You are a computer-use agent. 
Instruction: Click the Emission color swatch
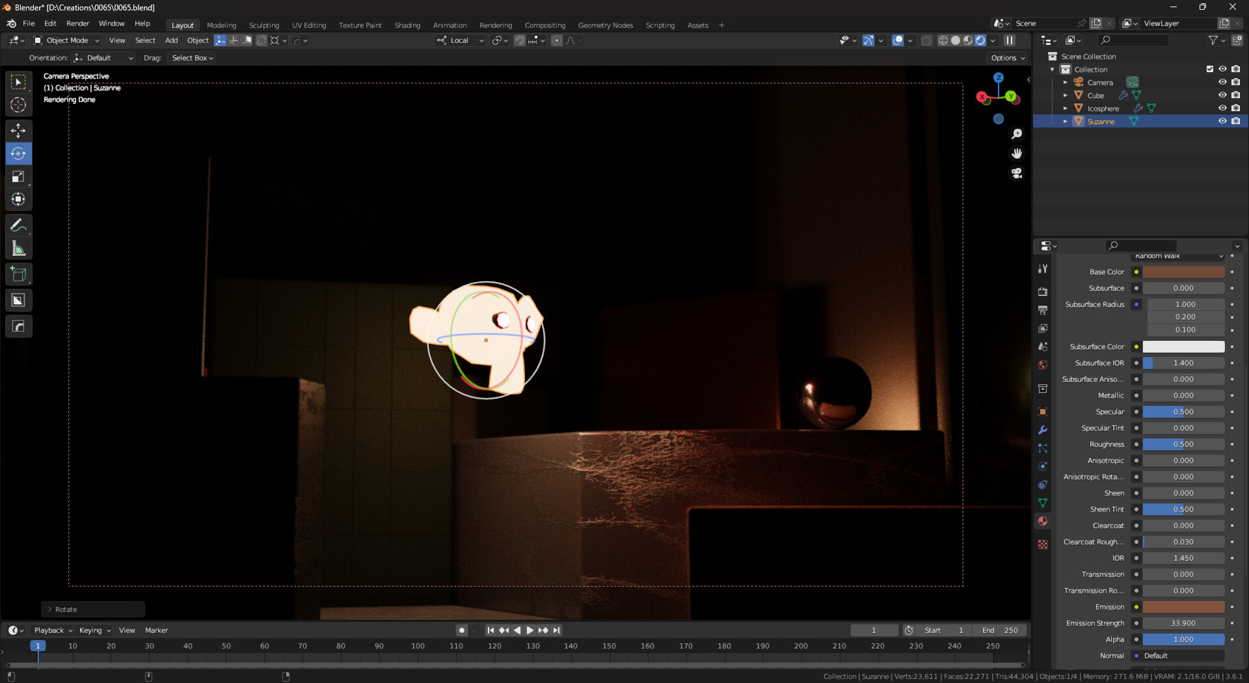click(x=1183, y=607)
